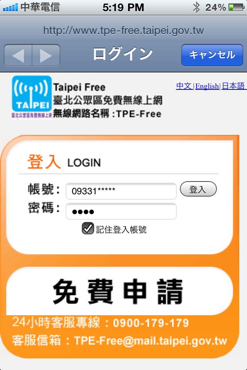
Task: Tap the 5:19 PM clock in status bar
Action: click(123, 8)
